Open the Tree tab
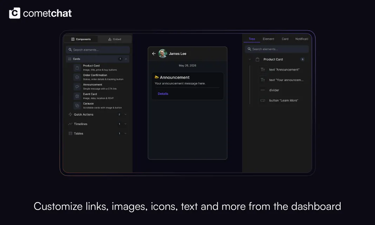 click(x=252, y=39)
